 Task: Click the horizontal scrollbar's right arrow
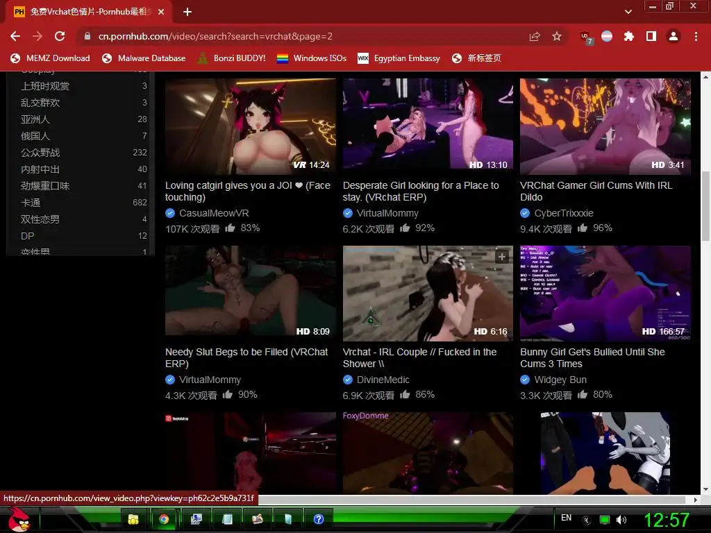tap(696, 500)
